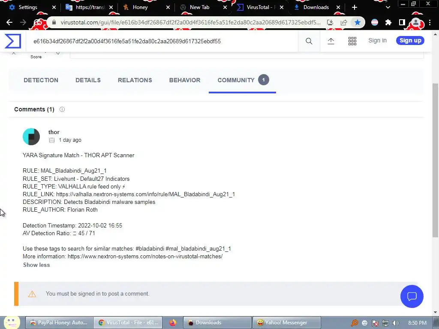Click thor's avatar image
This screenshot has width=439, height=329.
tap(31, 137)
